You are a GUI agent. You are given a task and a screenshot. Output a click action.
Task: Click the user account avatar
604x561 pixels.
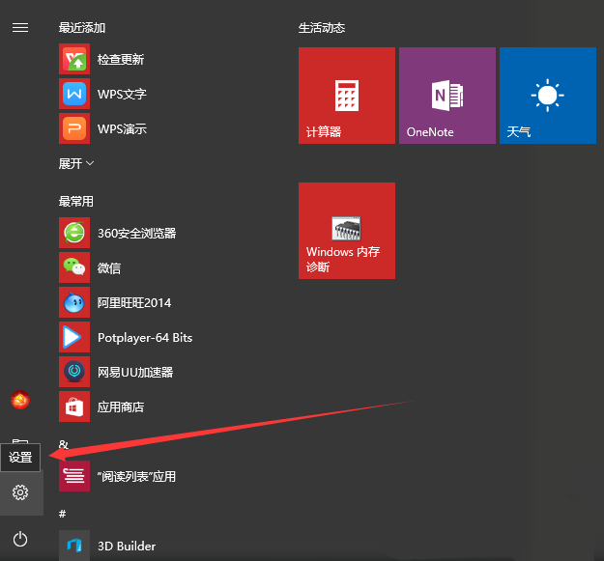point(20,400)
